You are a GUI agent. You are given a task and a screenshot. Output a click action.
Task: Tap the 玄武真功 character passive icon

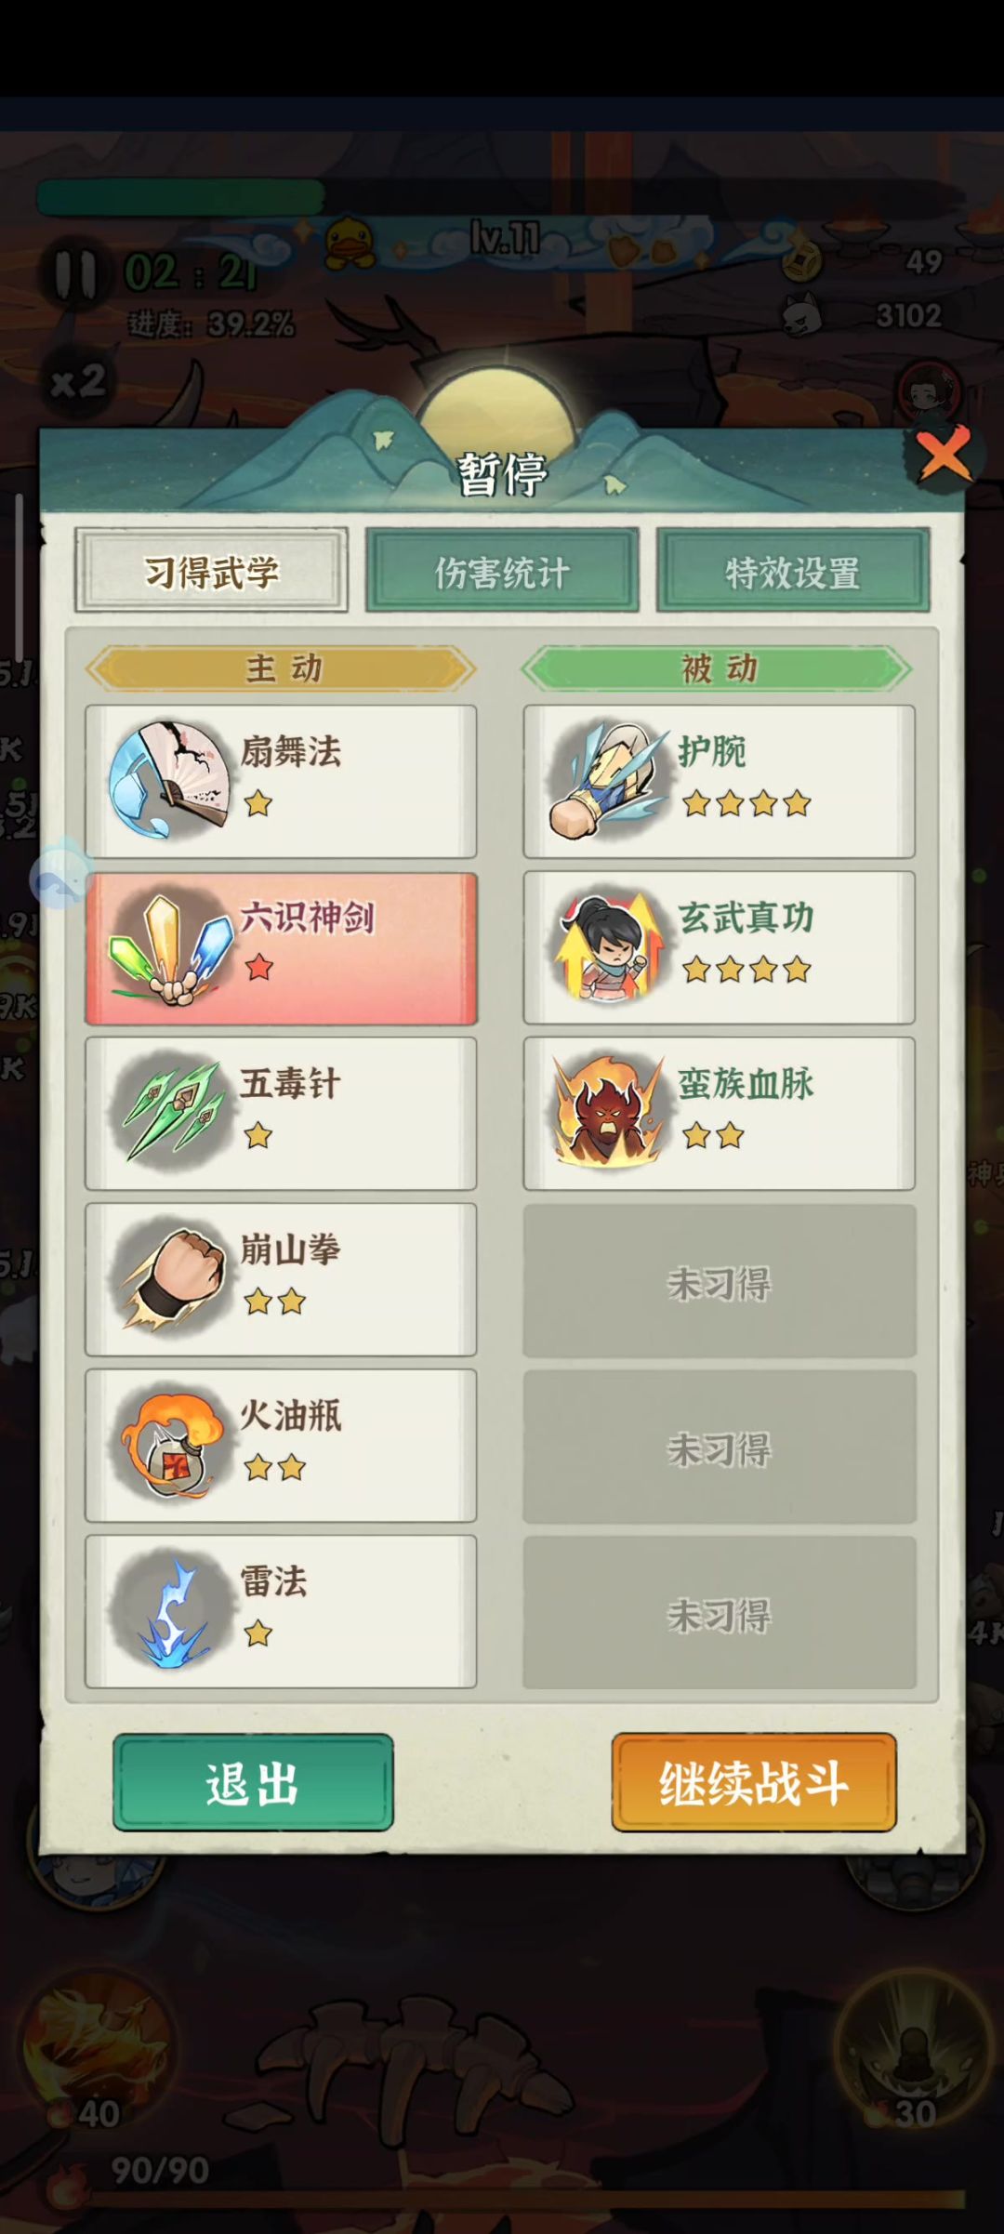pos(607,946)
